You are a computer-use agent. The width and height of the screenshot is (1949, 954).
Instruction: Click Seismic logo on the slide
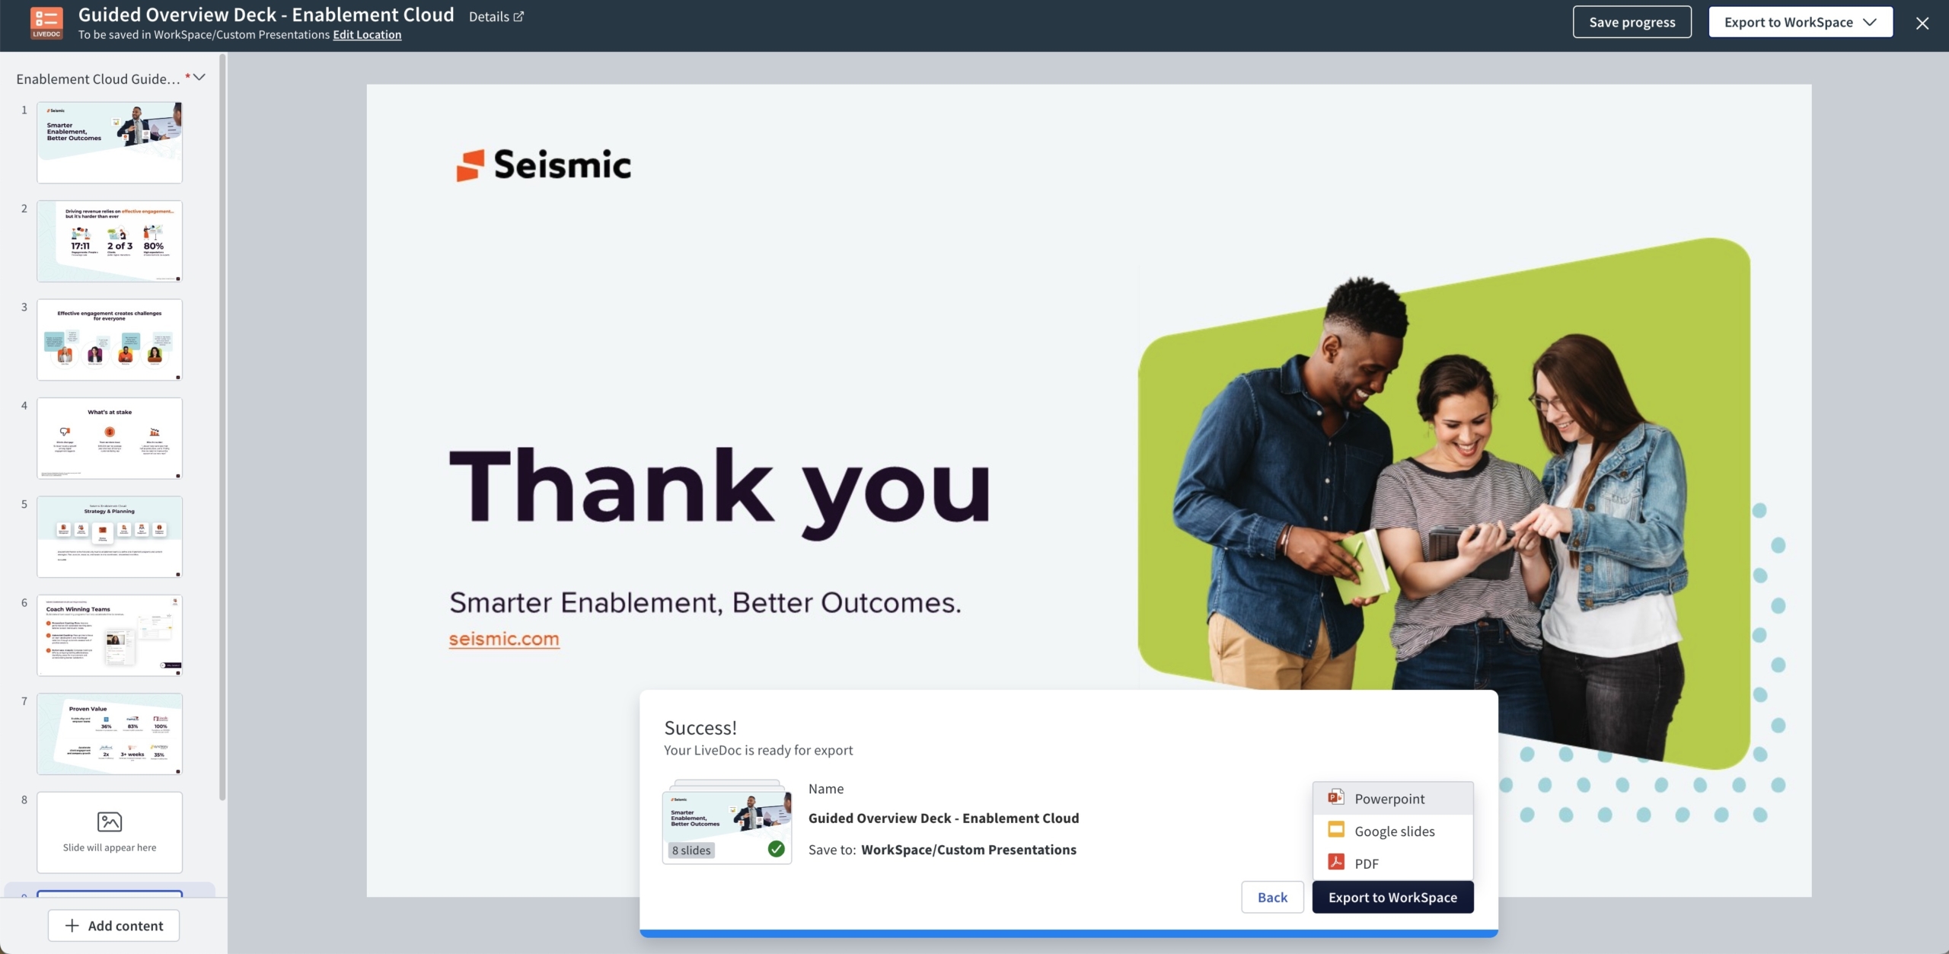click(544, 165)
